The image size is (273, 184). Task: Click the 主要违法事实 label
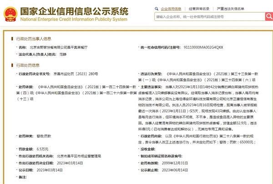[152, 87]
